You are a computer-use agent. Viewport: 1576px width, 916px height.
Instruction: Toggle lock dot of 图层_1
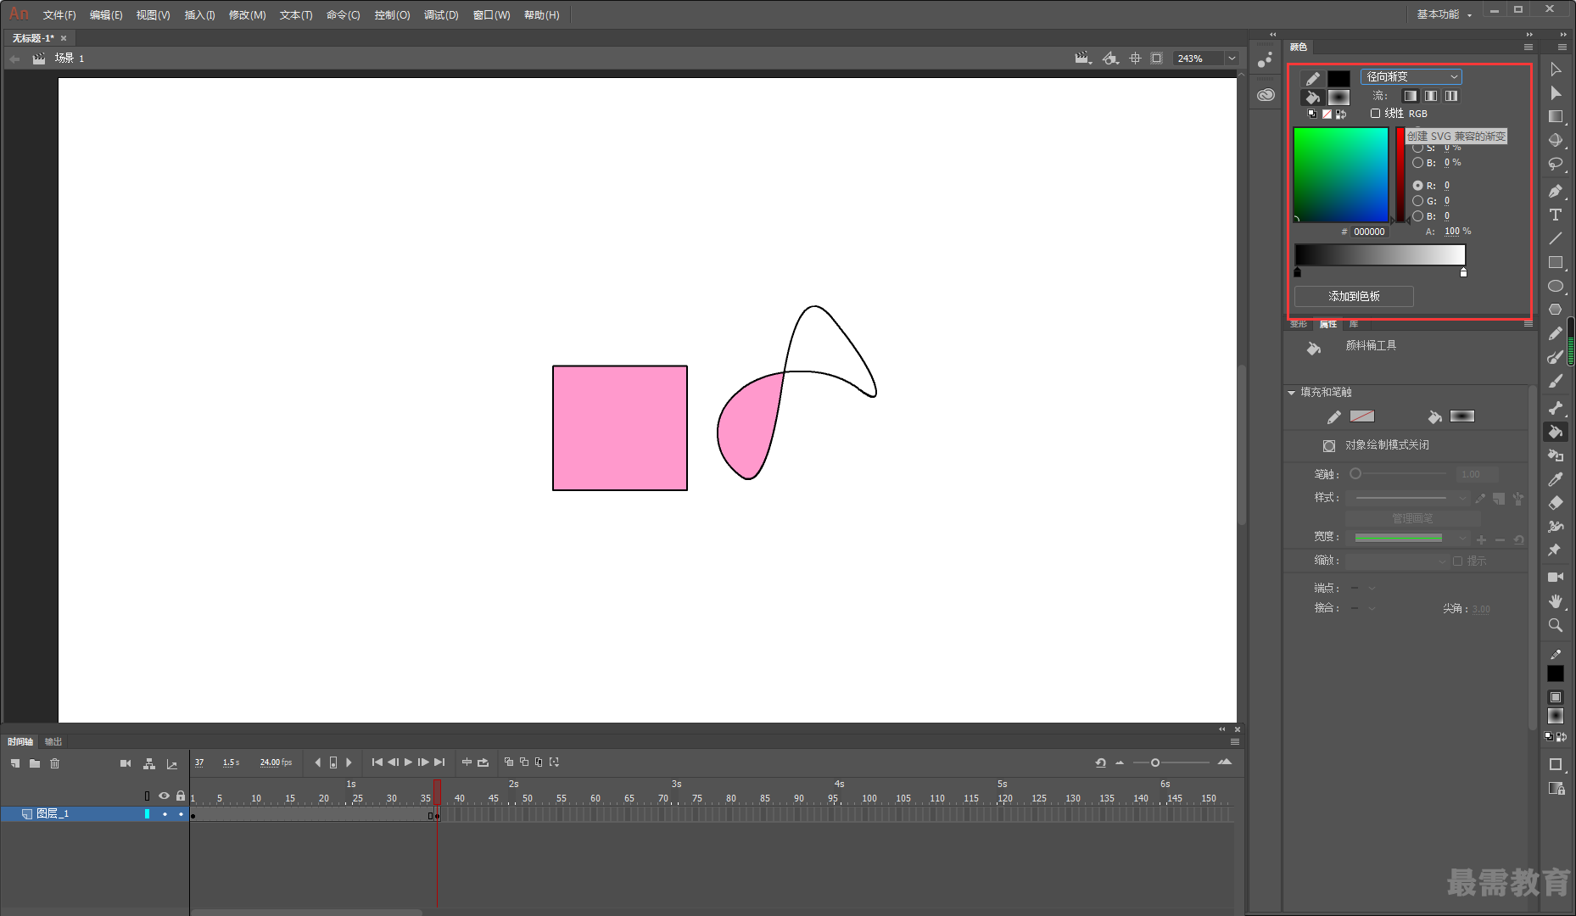coord(181,814)
